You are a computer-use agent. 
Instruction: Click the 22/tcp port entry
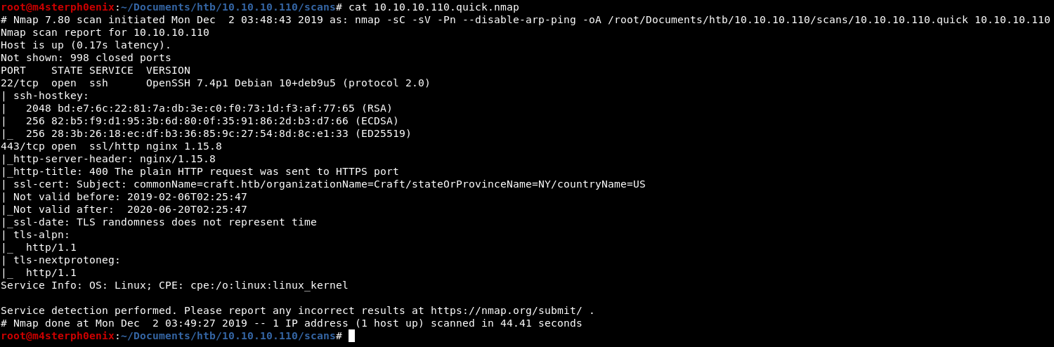click(x=20, y=83)
